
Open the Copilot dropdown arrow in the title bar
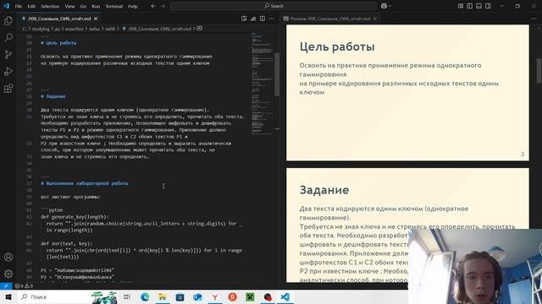click(390, 6)
